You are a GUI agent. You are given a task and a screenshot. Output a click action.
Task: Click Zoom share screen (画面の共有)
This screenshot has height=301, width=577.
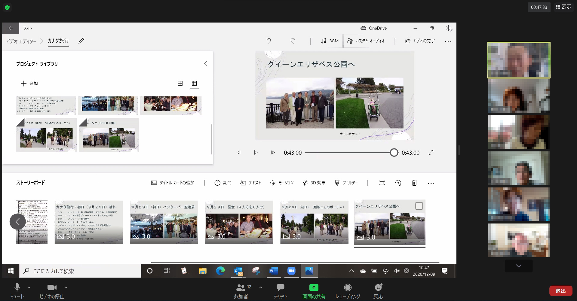tap(314, 290)
